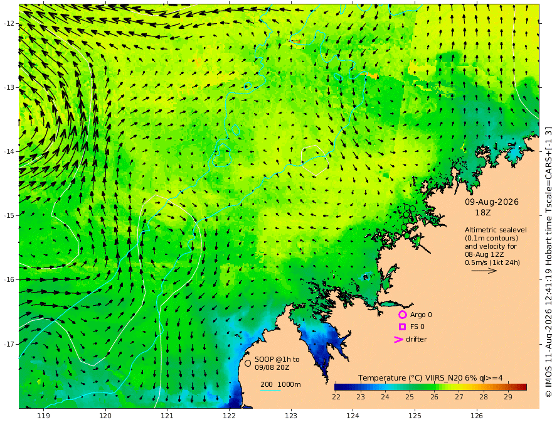Click the colorbar tick label 27
Image resolution: width=552 pixels, height=427 pixels.
click(x=459, y=397)
